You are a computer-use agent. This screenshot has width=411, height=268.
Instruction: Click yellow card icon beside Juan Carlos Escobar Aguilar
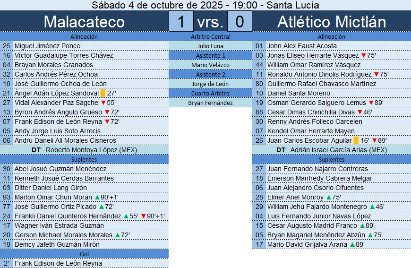click(x=356, y=140)
